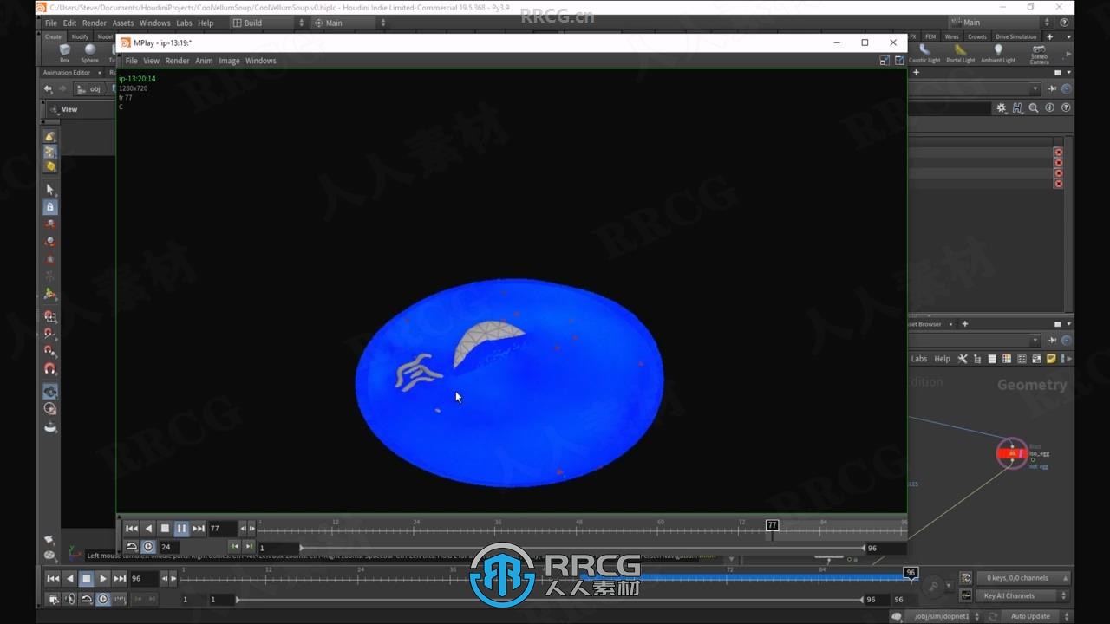The width and height of the screenshot is (1110, 624).
Task: Click MPlay current frame field showing 77
Action: 222,528
